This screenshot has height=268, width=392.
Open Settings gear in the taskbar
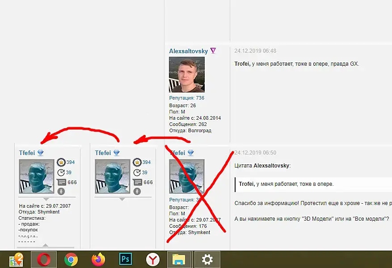tap(207, 260)
